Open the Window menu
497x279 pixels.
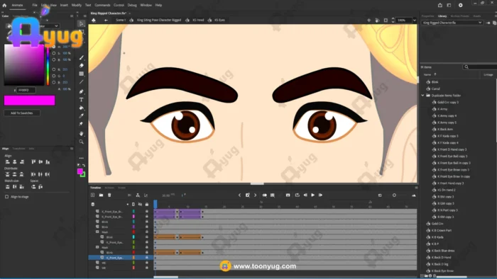pyautogui.click(x=146, y=5)
